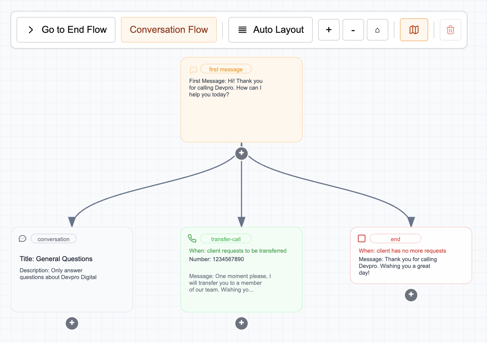Click the plus connector under General Questions node
Viewport: 487px width, 343px height.
(72, 323)
